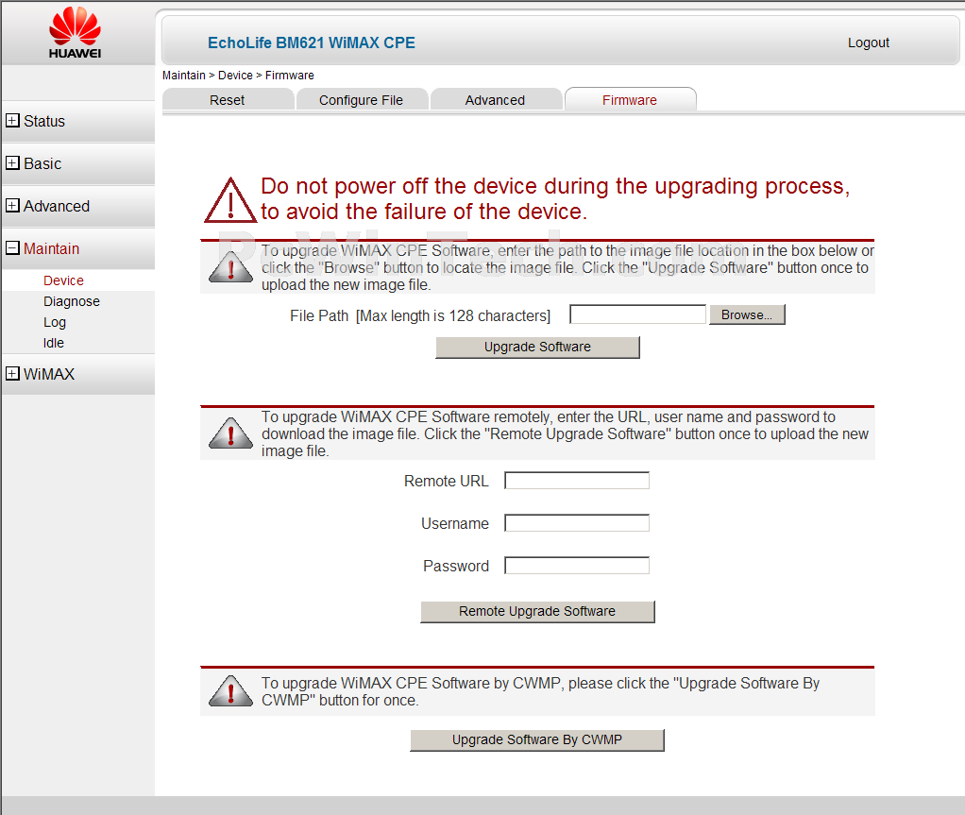Image resolution: width=965 pixels, height=815 pixels.
Task: Click warning icon beside remote upgrade instructions
Action: (230, 433)
